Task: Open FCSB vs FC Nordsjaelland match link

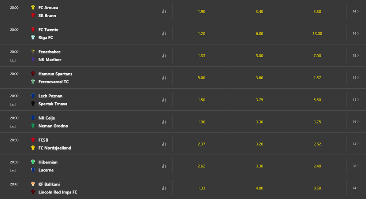Action: [55, 144]
